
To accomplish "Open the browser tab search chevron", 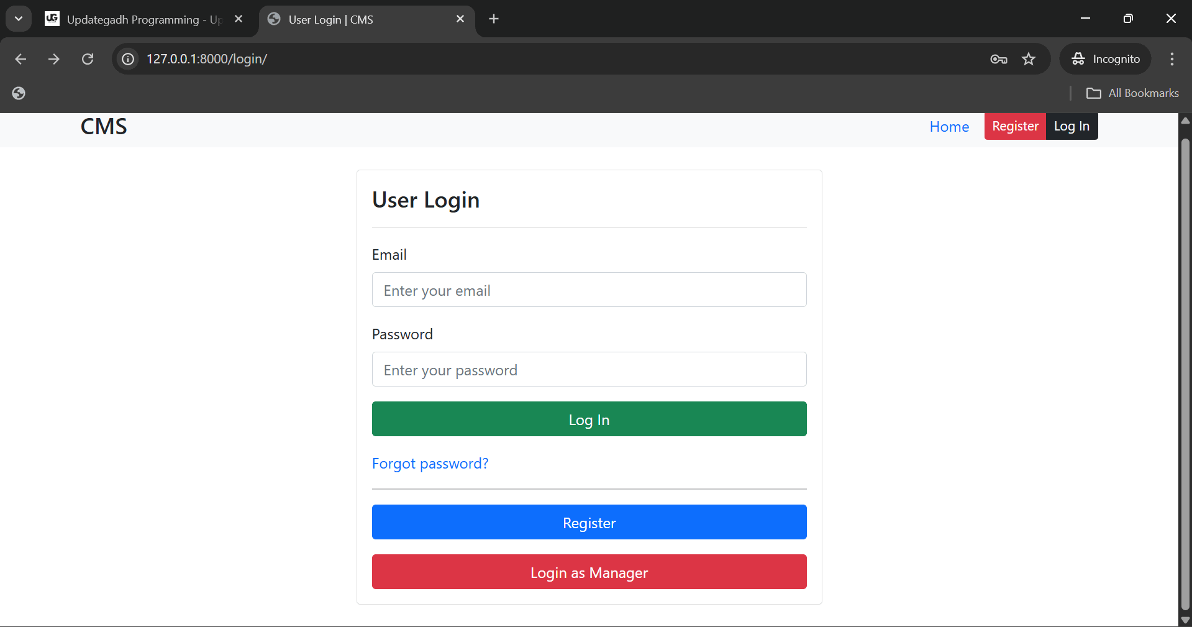I will pyautogui.click(x=18, y=18).
